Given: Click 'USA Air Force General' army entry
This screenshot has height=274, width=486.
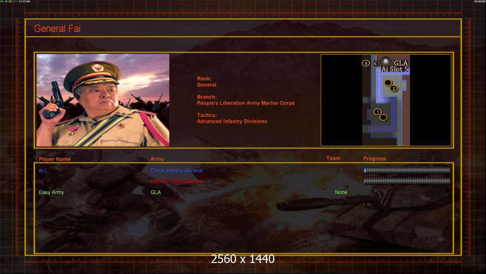Looking at the screenshot, I should (x=177, y=181).
